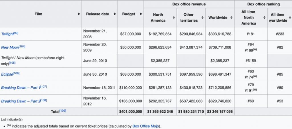Select the Twilight worldwide total $393,616,788 cell
The height and width of the screenshot is (129, 292).
tap(220, 34)
